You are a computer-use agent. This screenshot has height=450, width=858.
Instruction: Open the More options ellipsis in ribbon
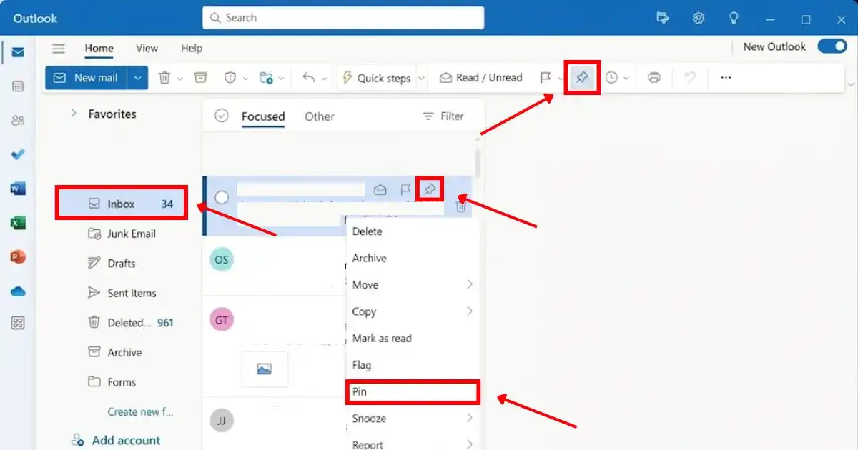(x=726, y=78)
